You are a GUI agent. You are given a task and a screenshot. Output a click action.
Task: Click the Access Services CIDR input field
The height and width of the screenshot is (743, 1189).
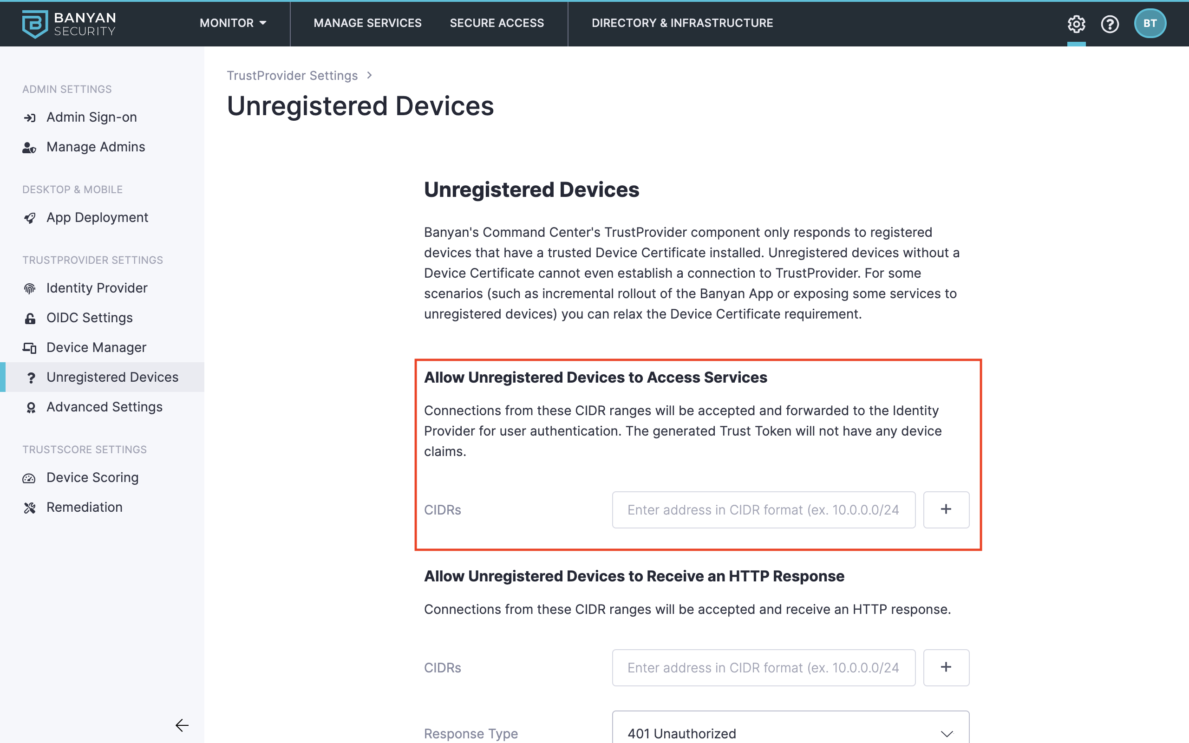click(x=763, y=509)
